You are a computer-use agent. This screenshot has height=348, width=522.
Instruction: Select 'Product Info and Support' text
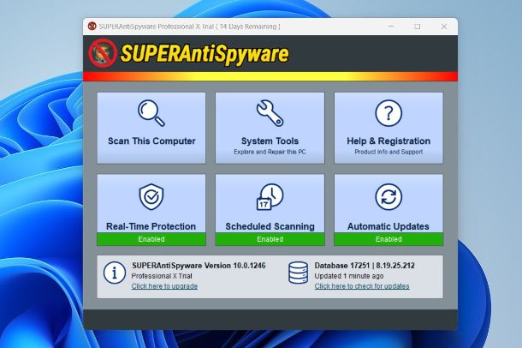(x=389, y=152)
